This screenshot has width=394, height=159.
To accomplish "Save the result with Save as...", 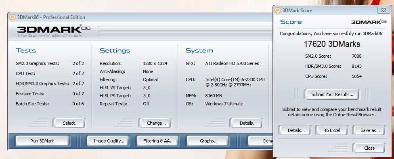I will pyautogui.click(x=369, y=130).
